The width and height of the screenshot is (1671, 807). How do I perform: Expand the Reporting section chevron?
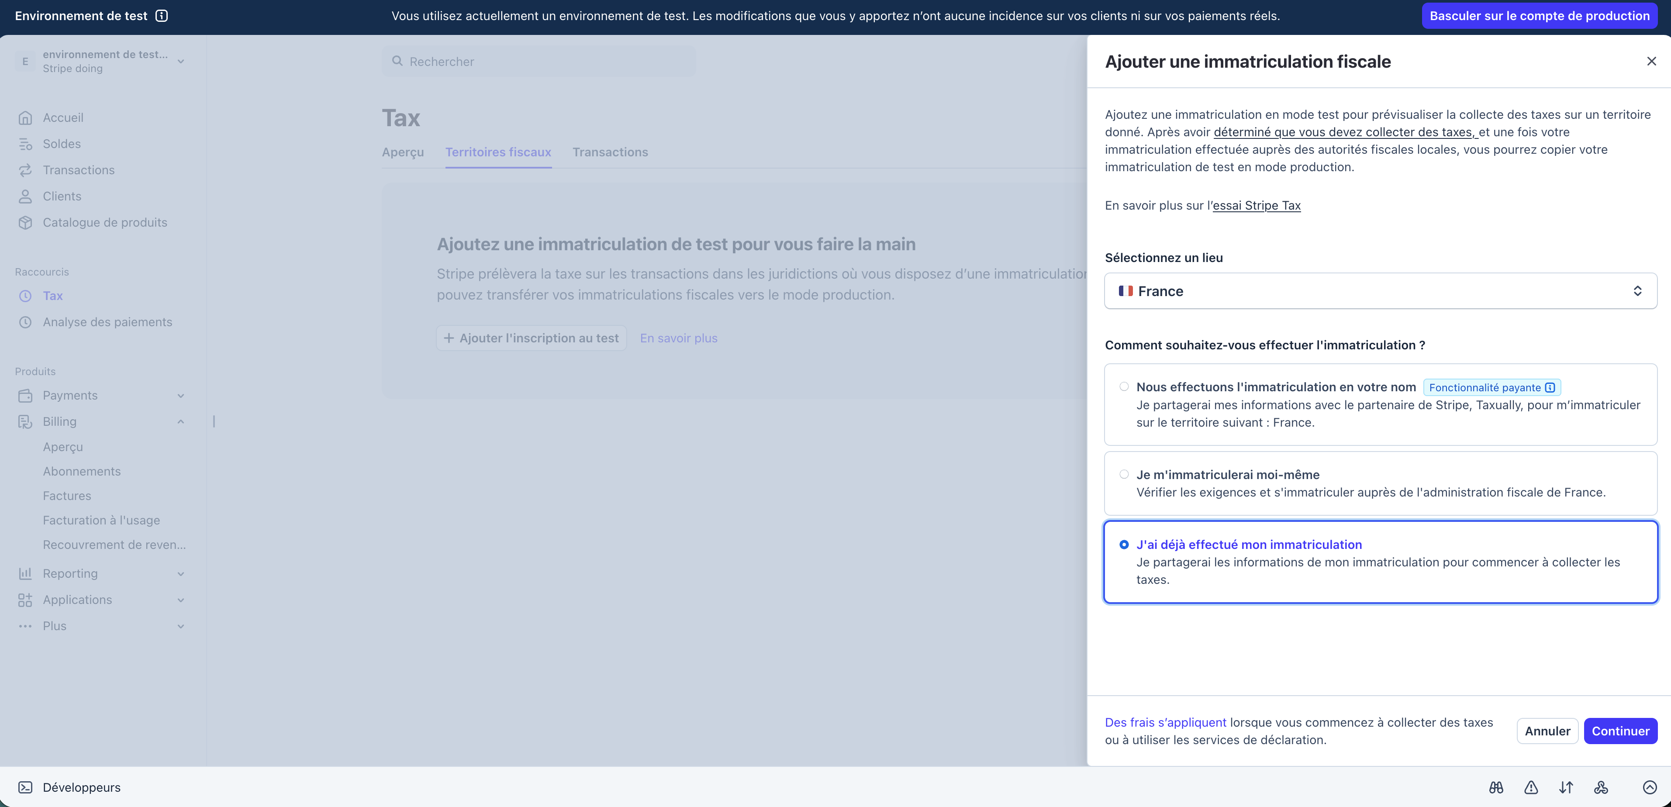click(181, 573)
